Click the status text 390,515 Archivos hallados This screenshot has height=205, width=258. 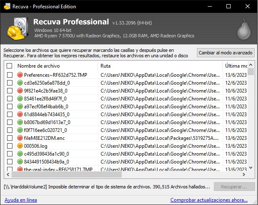(x=181, y=187)
